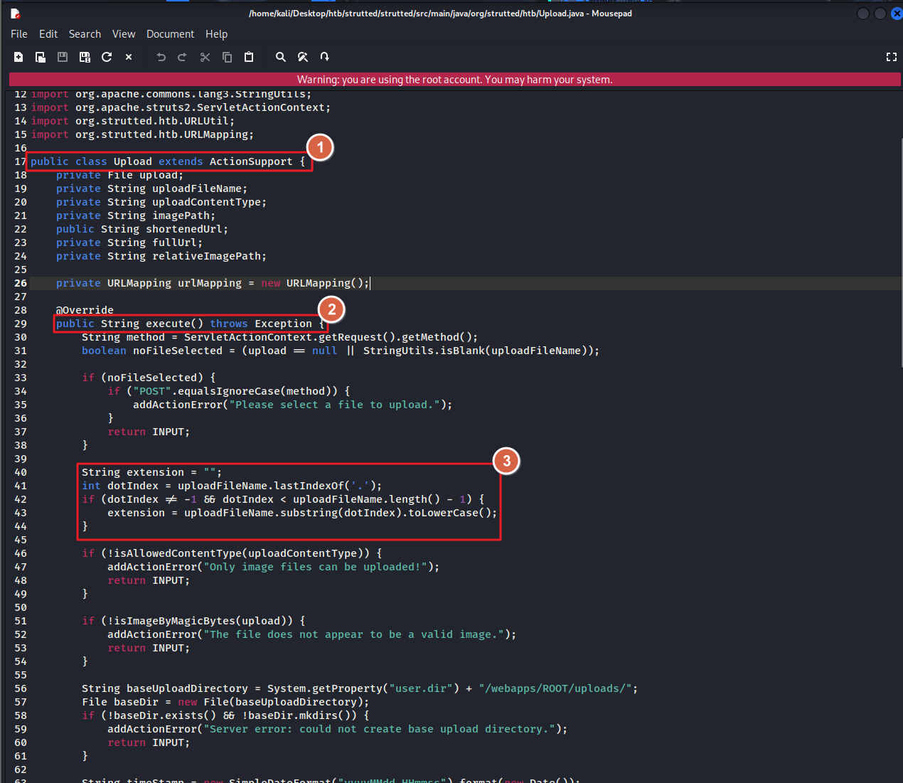Click the root account warning banner
903x783 pixels.
coord(454,80)
